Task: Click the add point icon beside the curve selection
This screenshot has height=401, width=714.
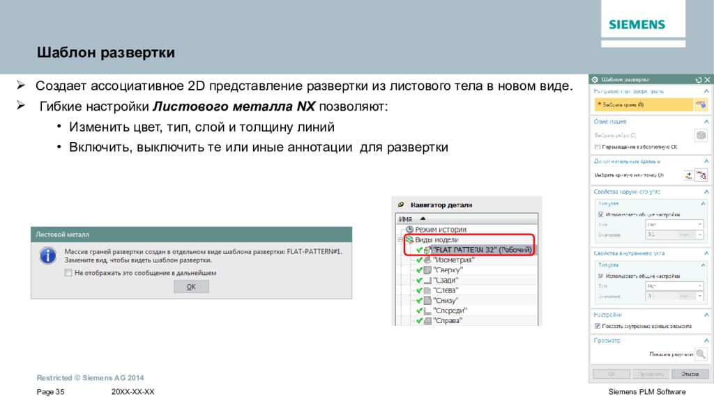Action: click(688, 175)
